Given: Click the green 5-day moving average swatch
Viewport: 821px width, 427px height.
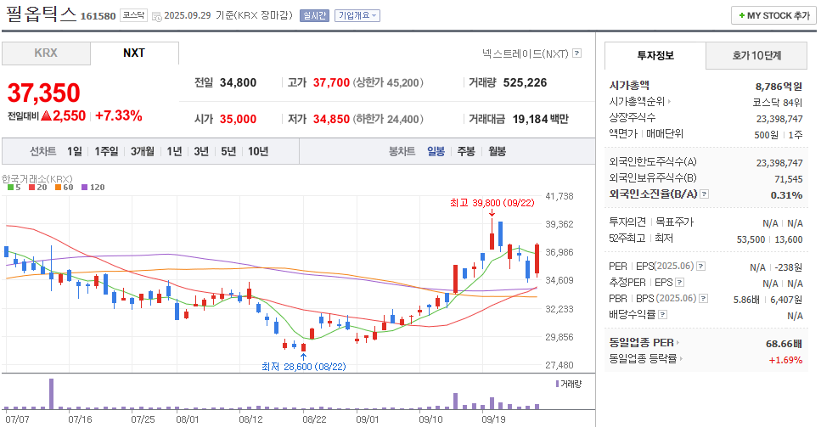Looking at the screenshot, I should pos(10,188).
